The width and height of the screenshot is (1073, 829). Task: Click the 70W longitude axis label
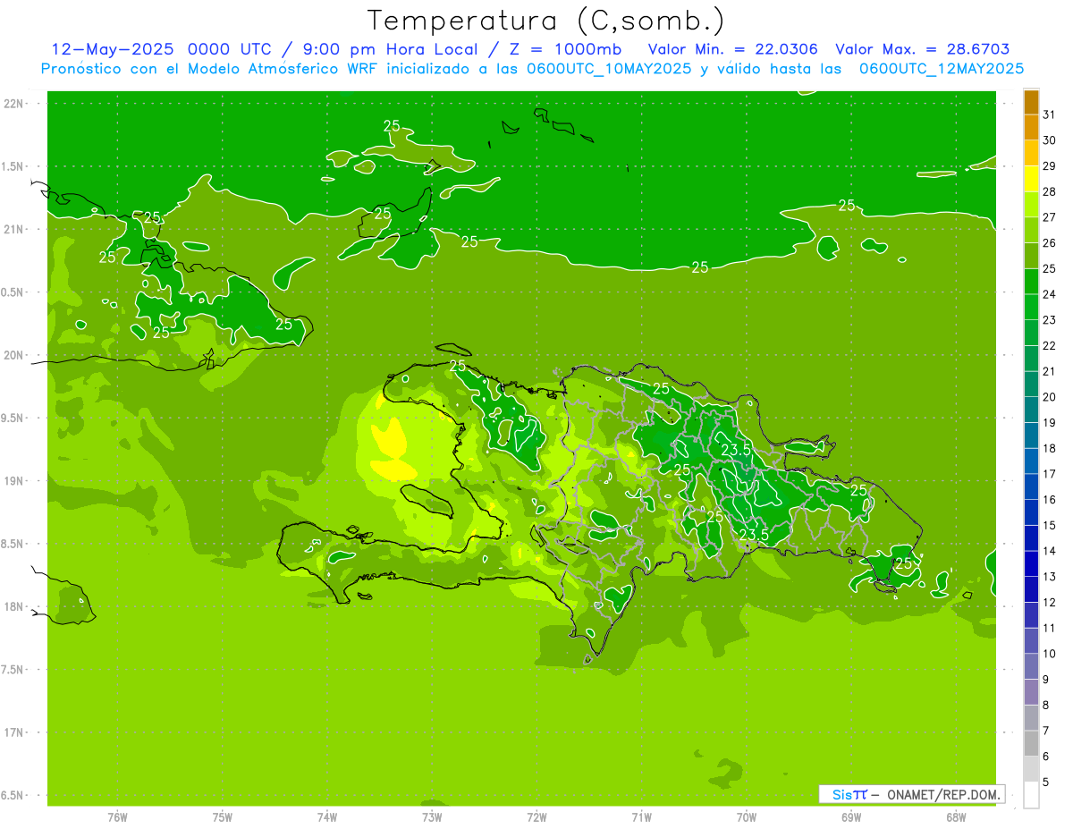[747, 818]
